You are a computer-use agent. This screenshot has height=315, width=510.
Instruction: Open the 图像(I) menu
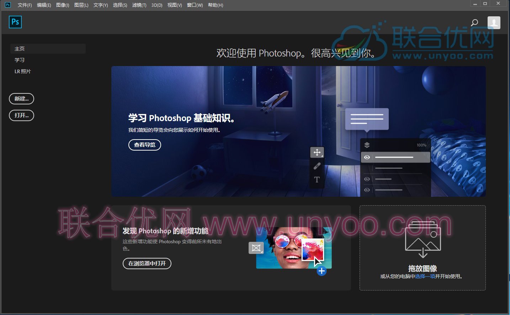click(63, 5)
